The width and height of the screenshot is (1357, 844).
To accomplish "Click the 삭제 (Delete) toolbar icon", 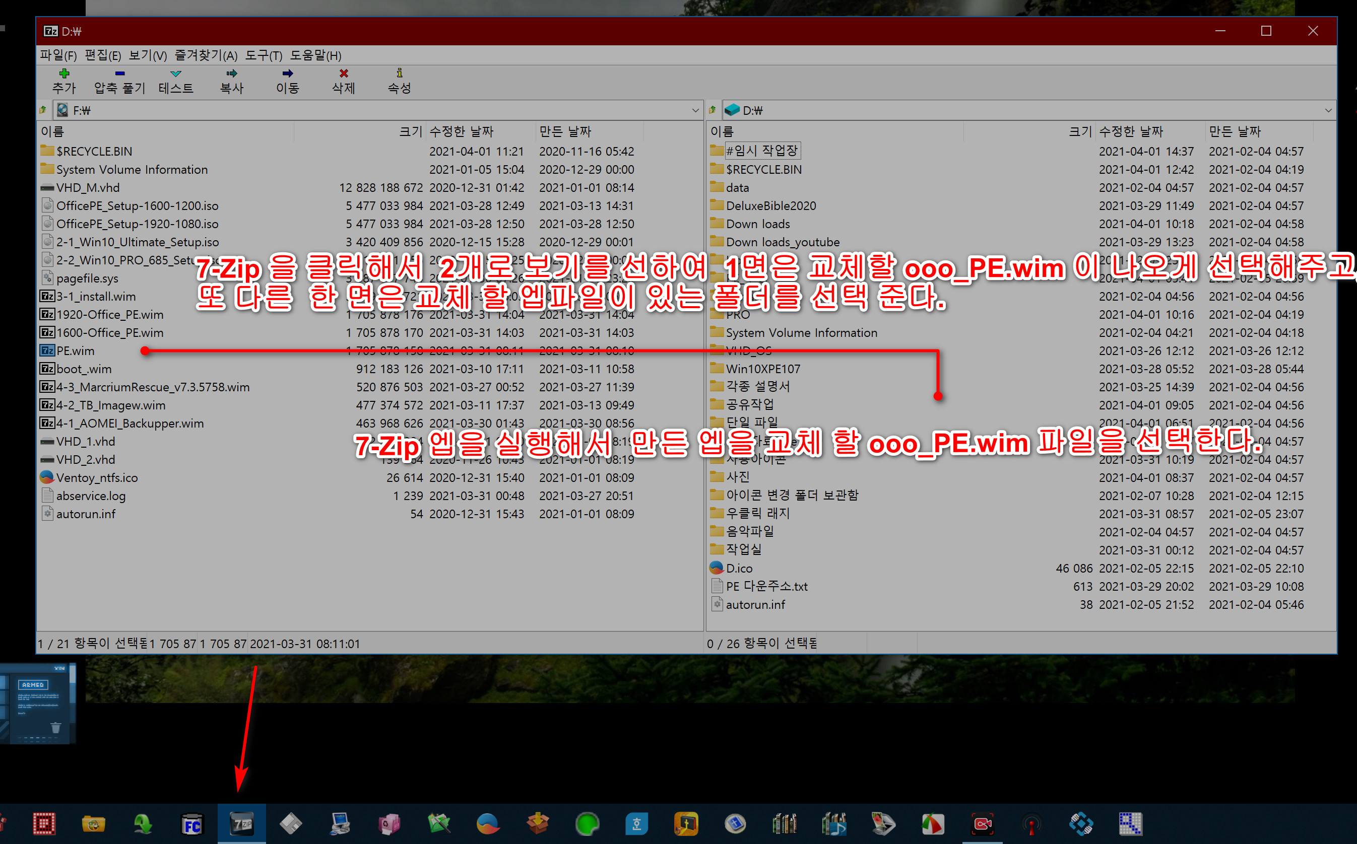I will [344, 82].
